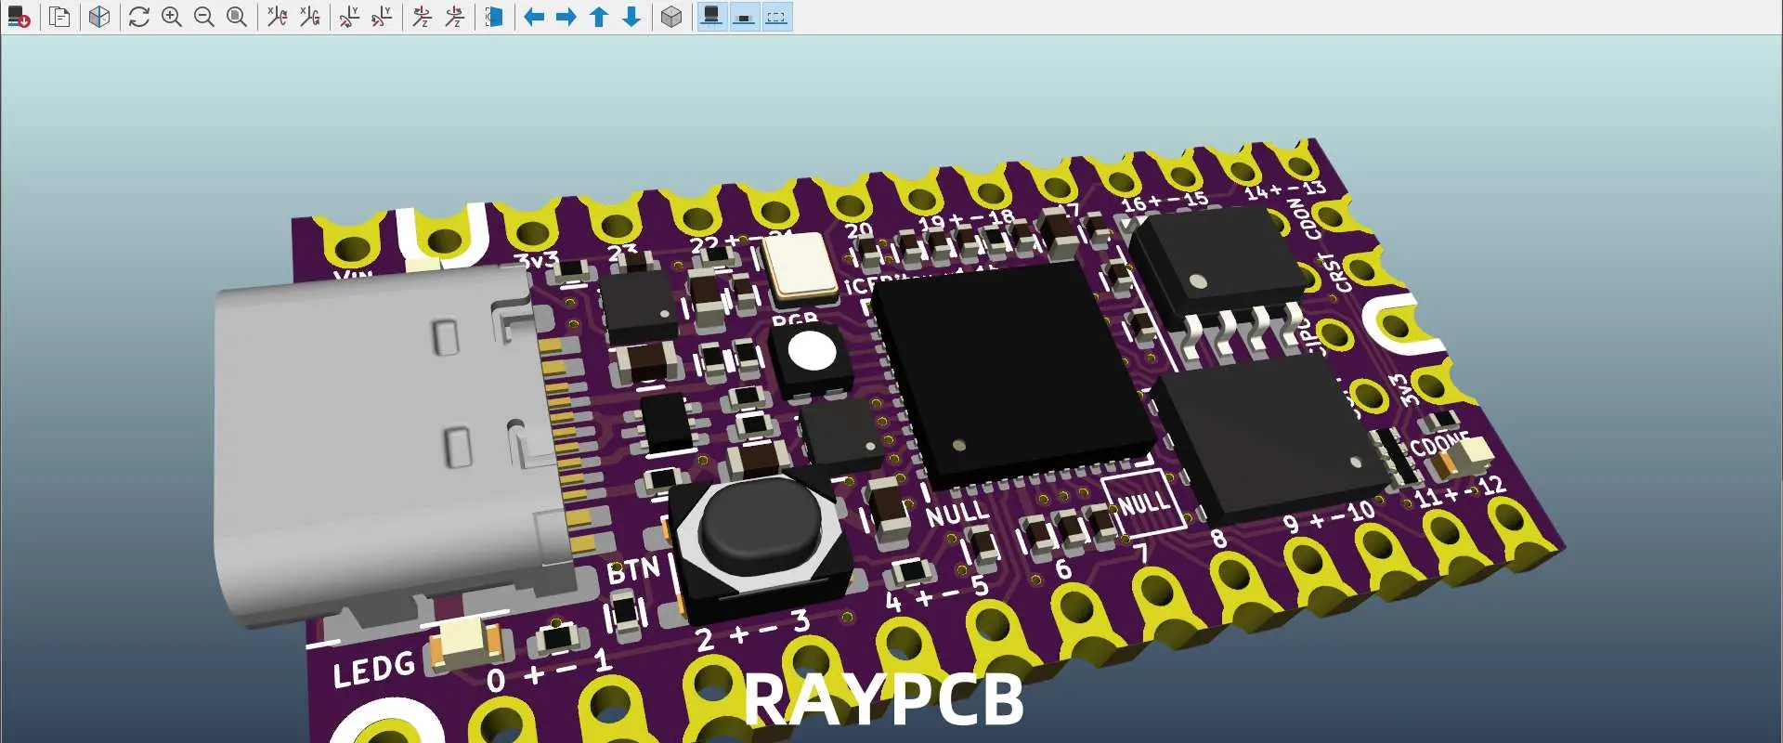Enable raytracing render mode
Viewport: 1783px width, 743px height.
(99, 17)
